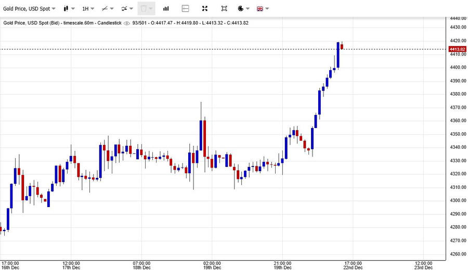Click the 18th Dec label on time axis

pos(141,267)
